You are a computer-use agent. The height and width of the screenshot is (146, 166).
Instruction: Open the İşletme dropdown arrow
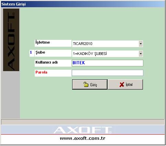141,44
